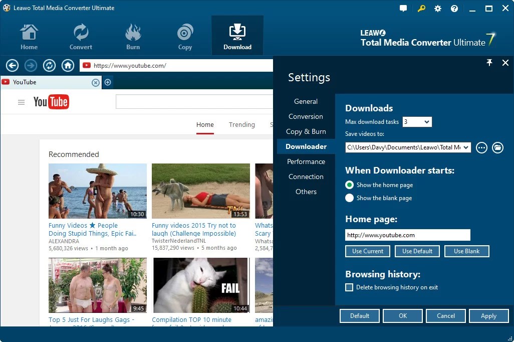
Task: Open the YouTube hamburger menu
Action: tap(22, 102)
